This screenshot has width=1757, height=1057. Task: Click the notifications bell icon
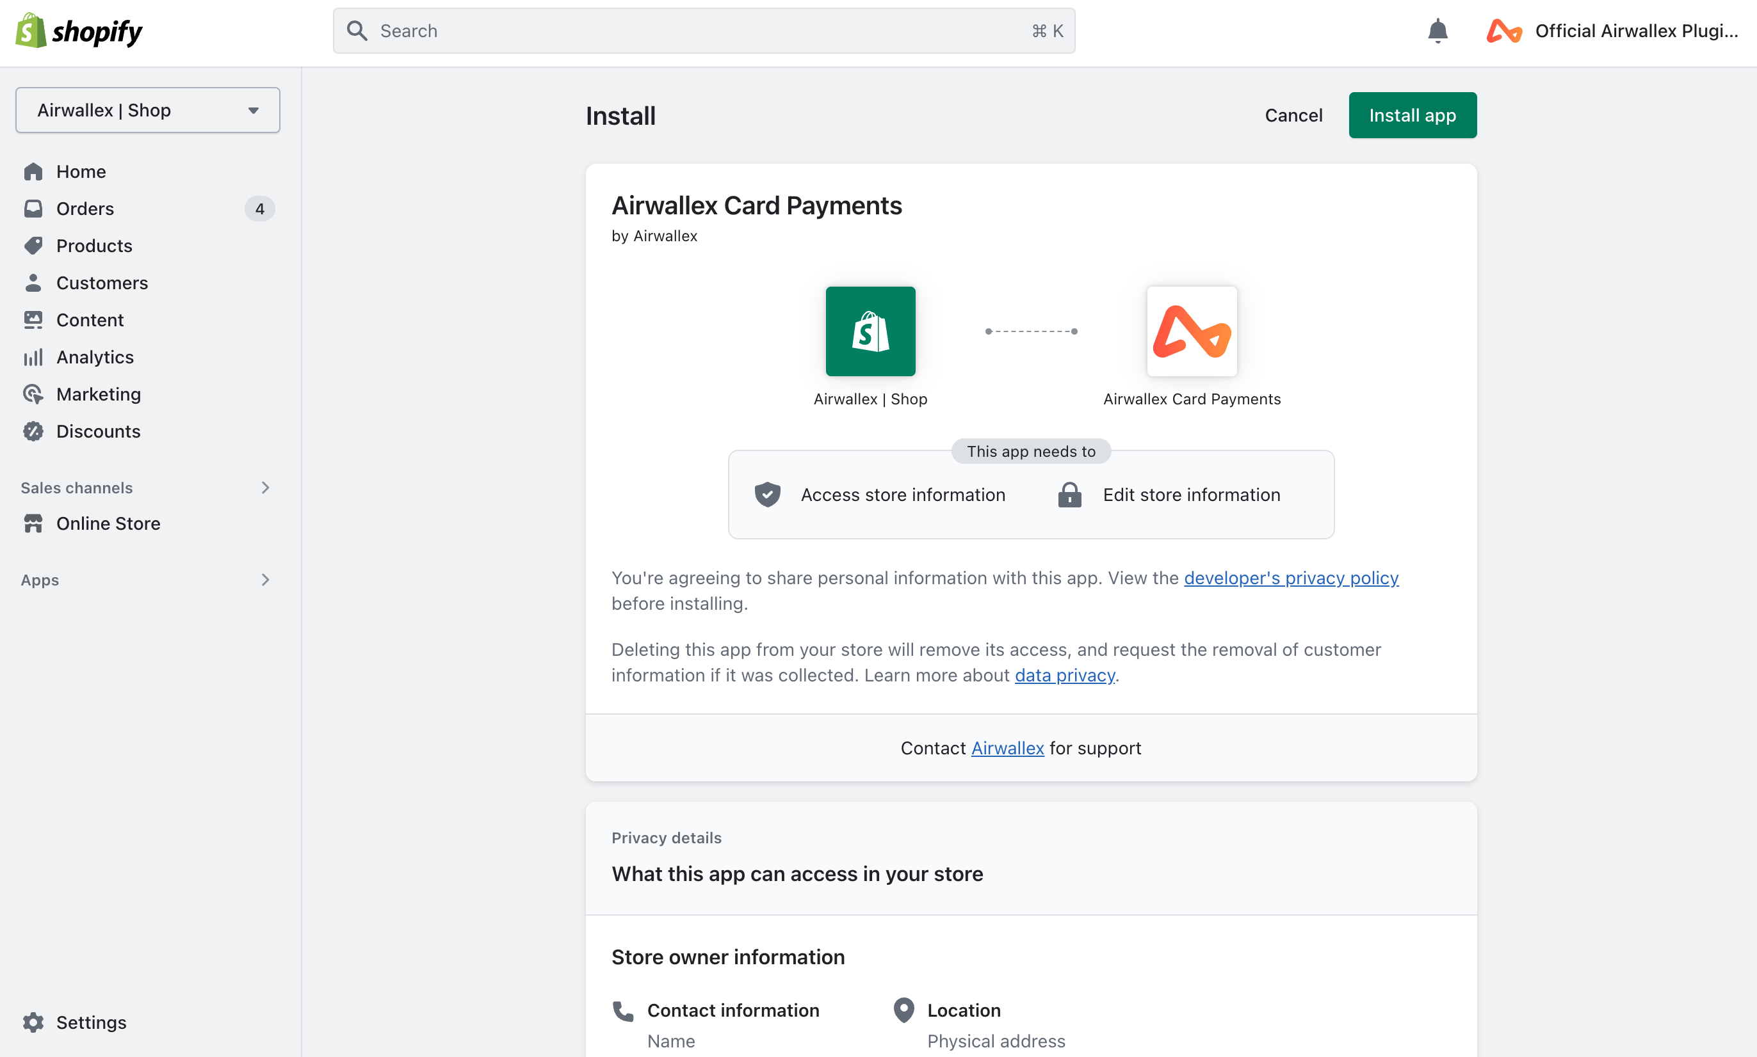[x=1437, y=31]
